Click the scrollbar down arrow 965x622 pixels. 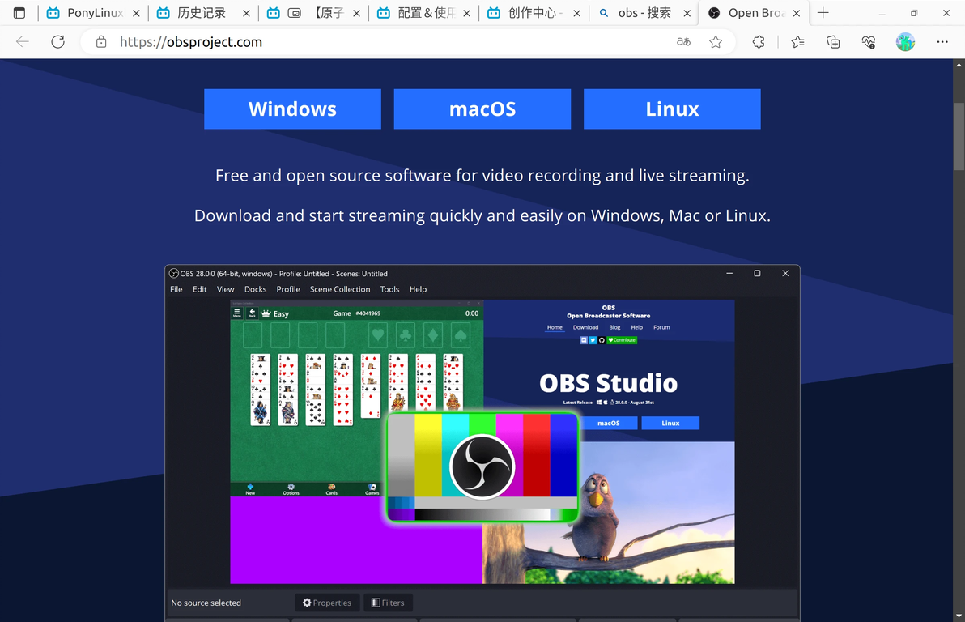click(959, 616)
